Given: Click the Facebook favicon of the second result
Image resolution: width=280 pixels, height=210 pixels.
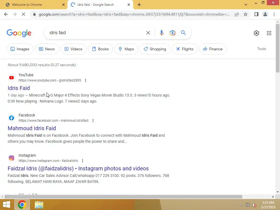Looking at the screenshot, I should 11,118.
